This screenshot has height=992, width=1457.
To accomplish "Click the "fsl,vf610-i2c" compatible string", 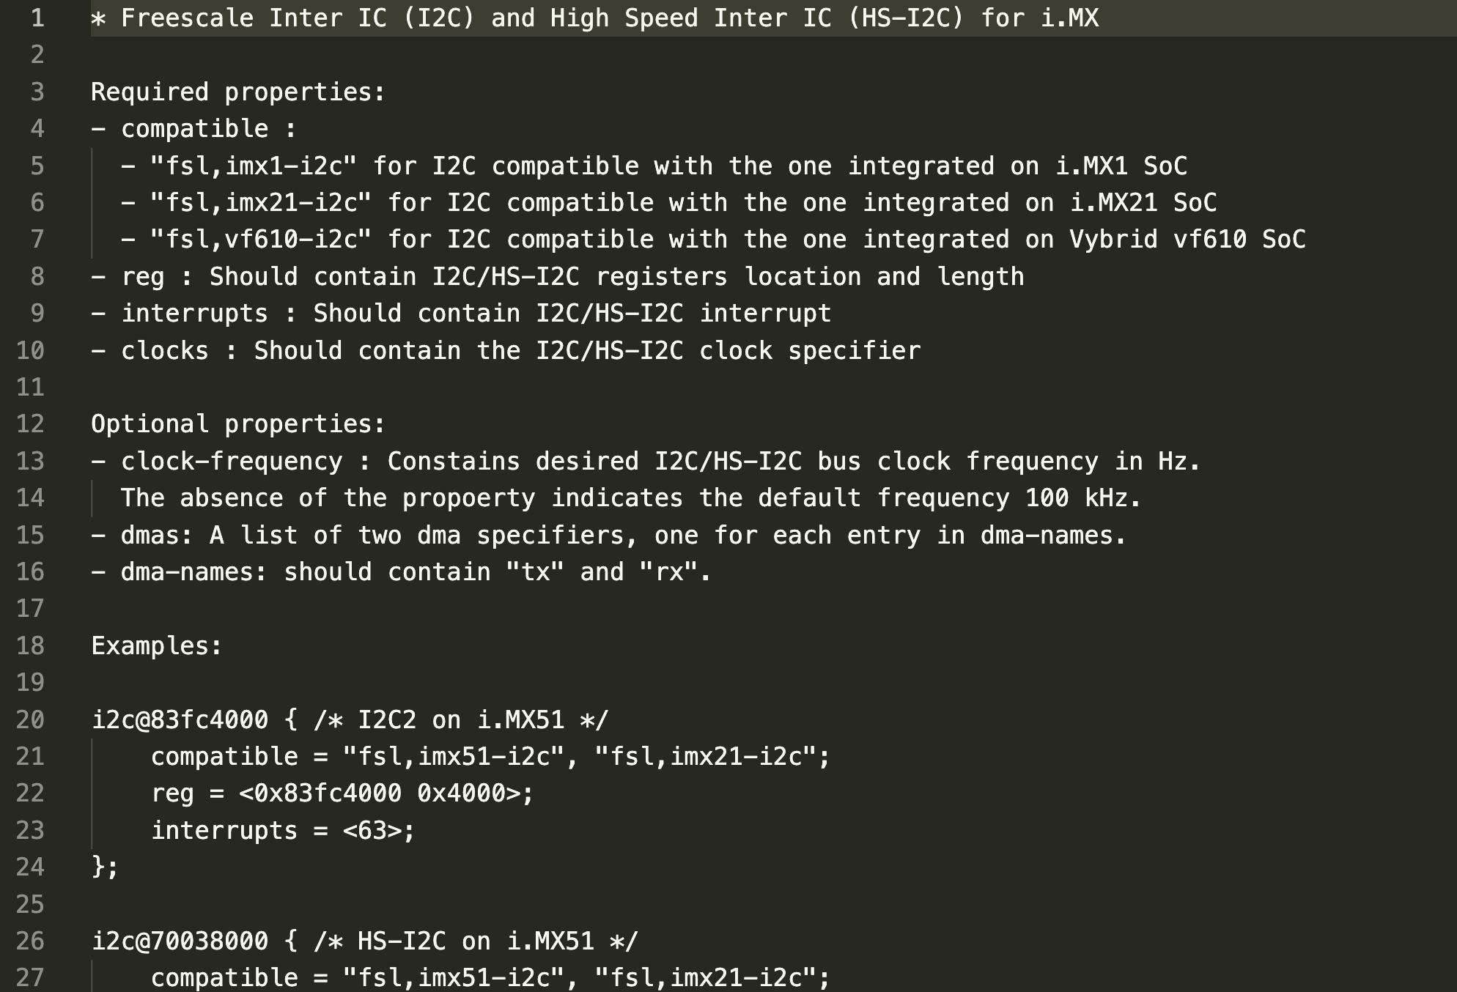I will [x=260, y=240].
